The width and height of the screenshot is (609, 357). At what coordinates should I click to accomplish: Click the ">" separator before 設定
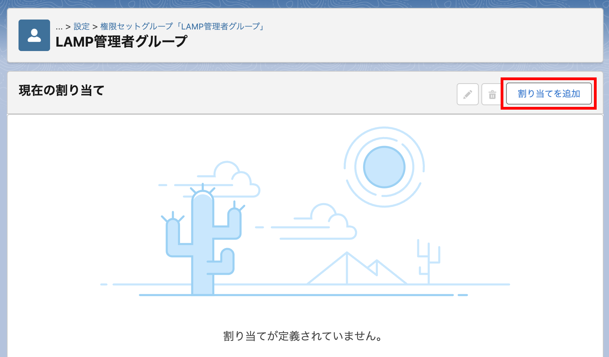pyautogui.click(x=68, y=27)
